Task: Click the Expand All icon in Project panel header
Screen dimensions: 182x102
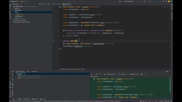Action: (42, 4)
